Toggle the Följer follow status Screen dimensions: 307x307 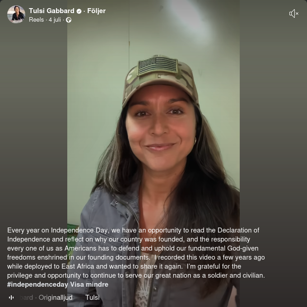96,11
